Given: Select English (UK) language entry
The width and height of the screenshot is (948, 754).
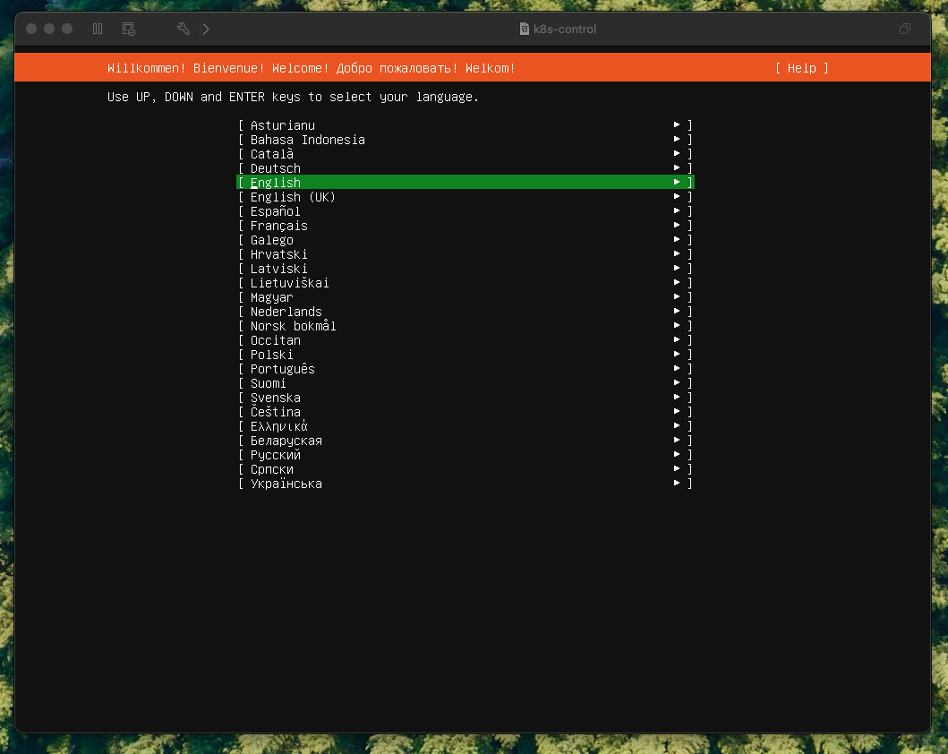Looking at the screenshot, I should point(293,197).
